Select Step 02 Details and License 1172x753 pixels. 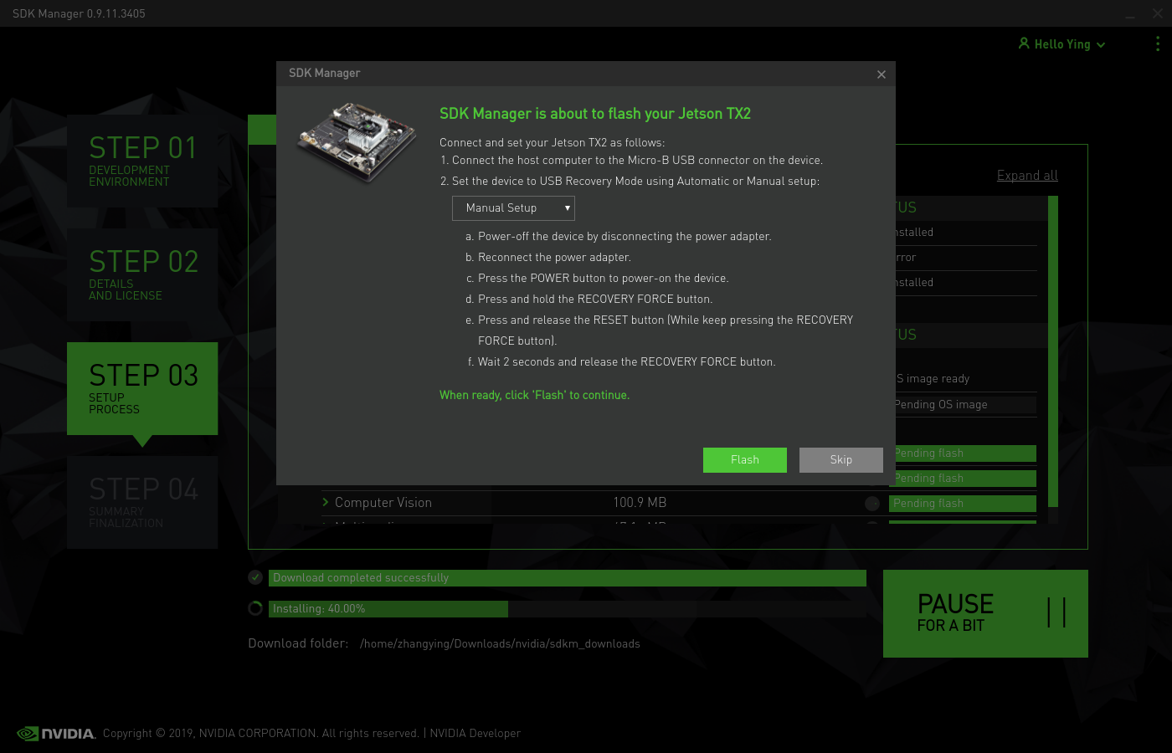142,274
